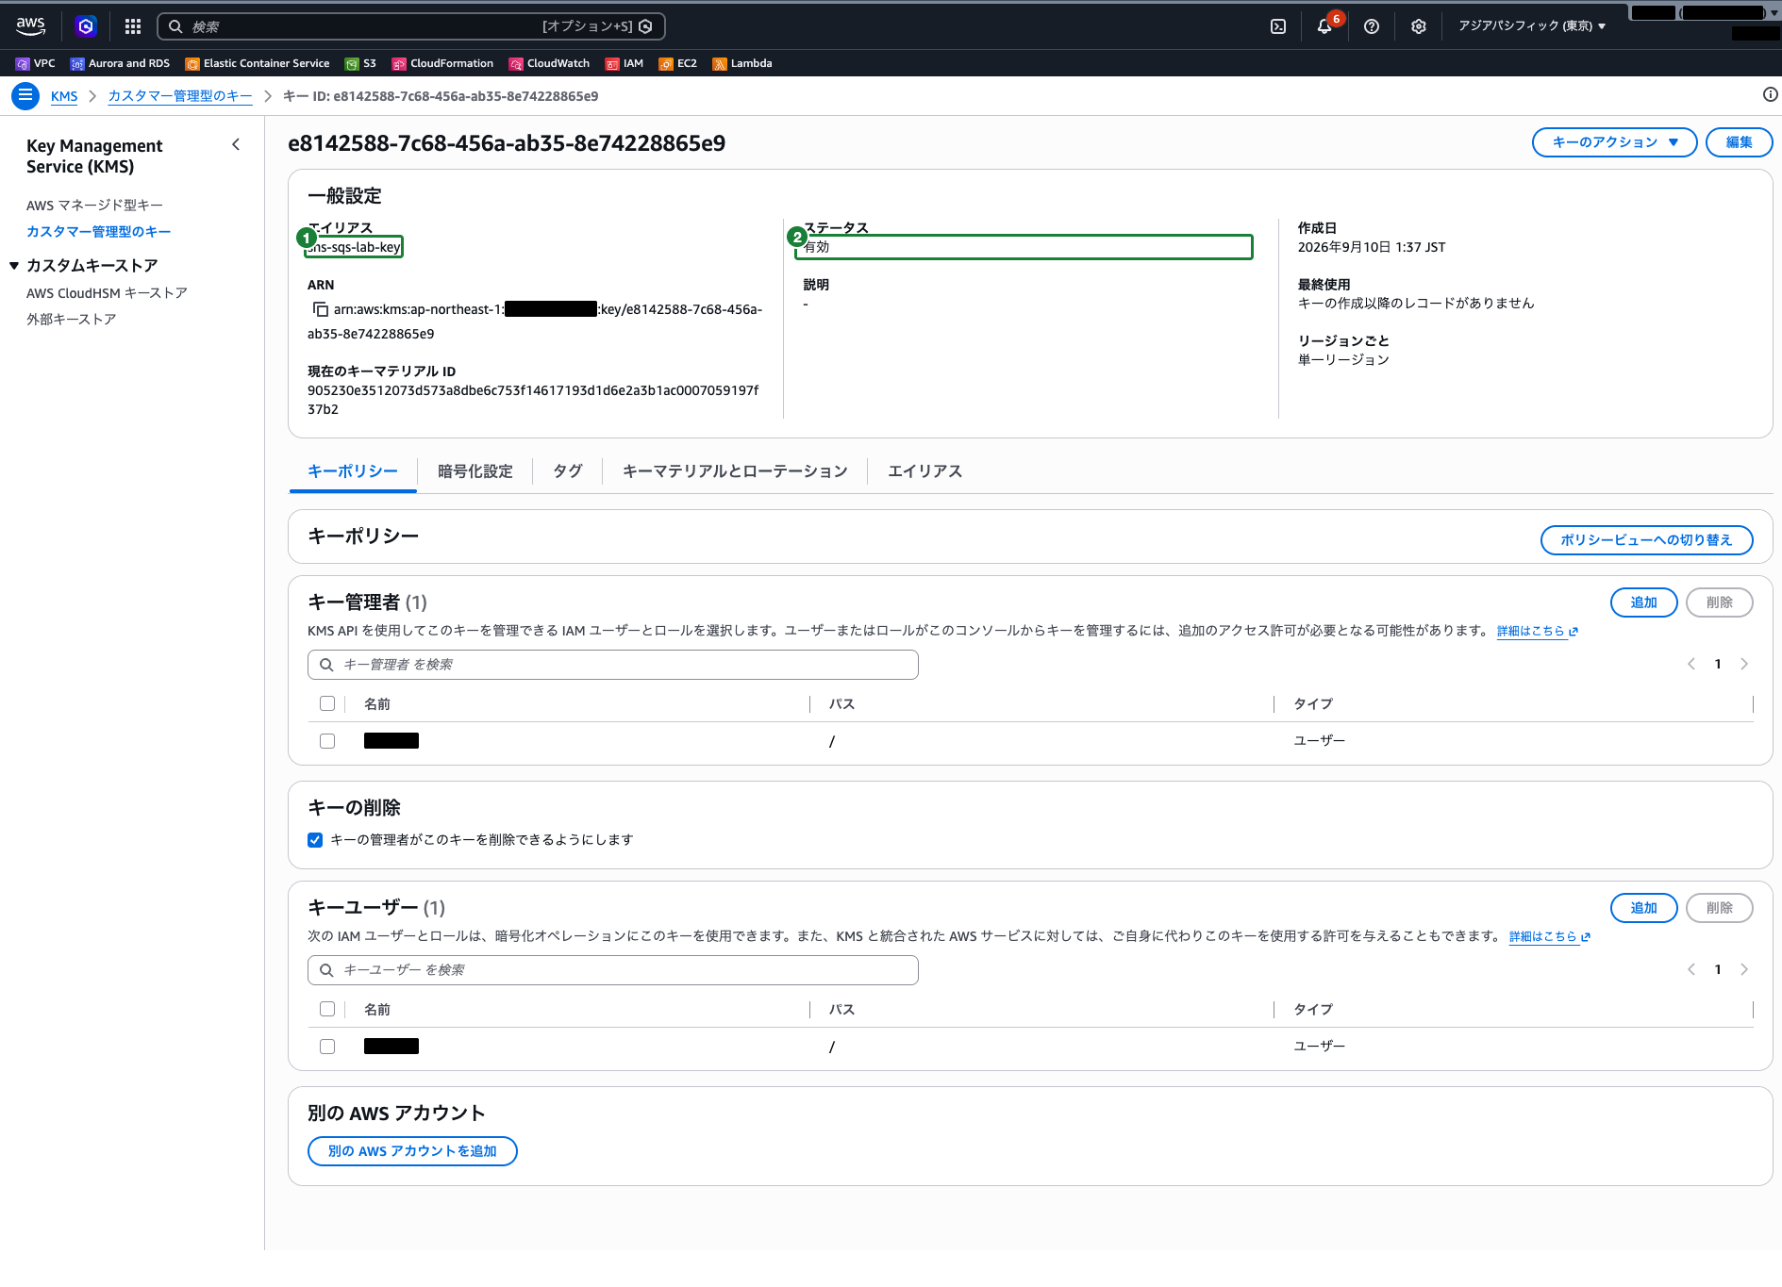Click the キー管理者 search field

[613, 665]
